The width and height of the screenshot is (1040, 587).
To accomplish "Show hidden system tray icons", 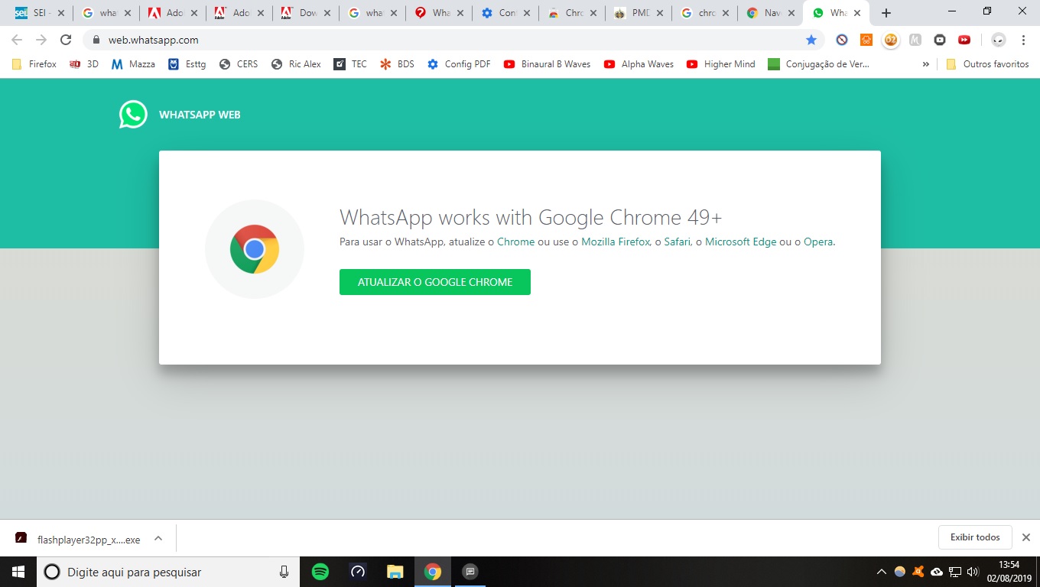I will pos(882,572).
